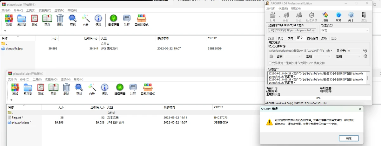Click Info icon in piazzolla1.zip window
Image resolution: width=381 pixels, height=146 pixels.
point(104,87)
